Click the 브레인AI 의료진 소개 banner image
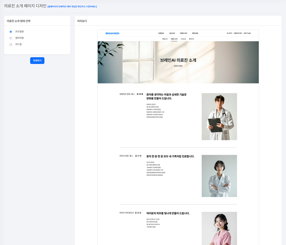This screenshot has width=286, height=245. 178,62
